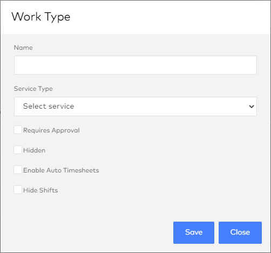Screen dimensions: 271x253
Task: Toggle the Hide Shifts checkbox
Action: (18, 190)
